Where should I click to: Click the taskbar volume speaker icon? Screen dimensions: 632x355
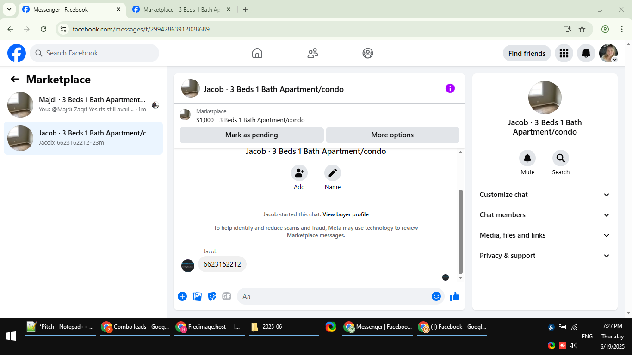pyautogui.click(x=573, y=345)
